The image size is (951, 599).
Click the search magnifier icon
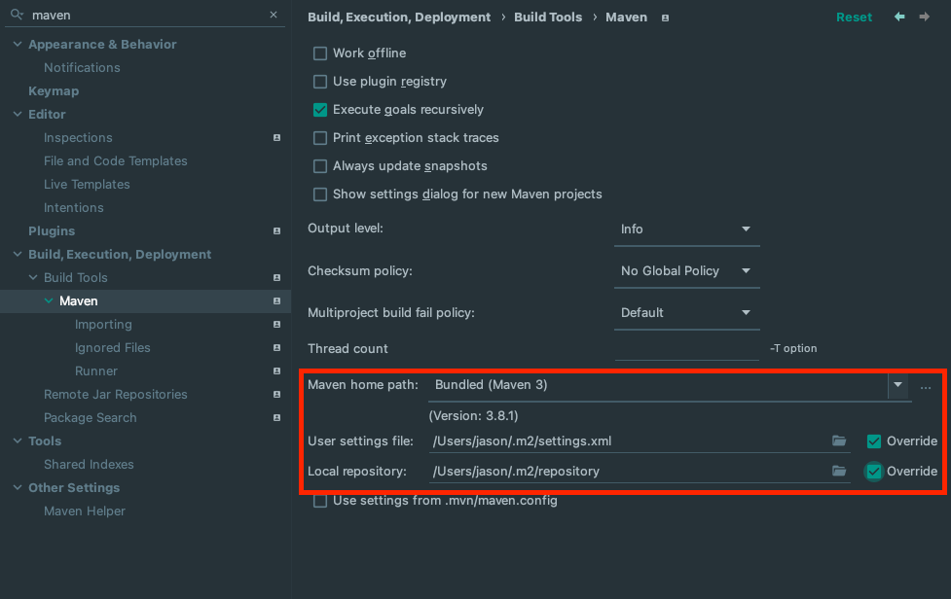tap(17, 16)
